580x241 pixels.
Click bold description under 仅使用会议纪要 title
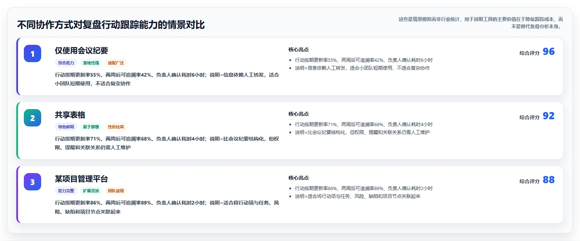pos(167,79)
